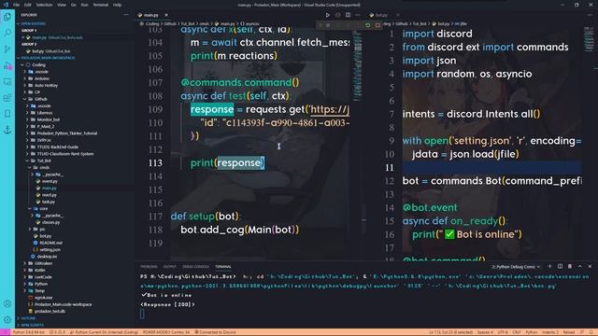Open the Selection menu
The height and width of the screenshot is (336, 598).
tap(44, 5)
